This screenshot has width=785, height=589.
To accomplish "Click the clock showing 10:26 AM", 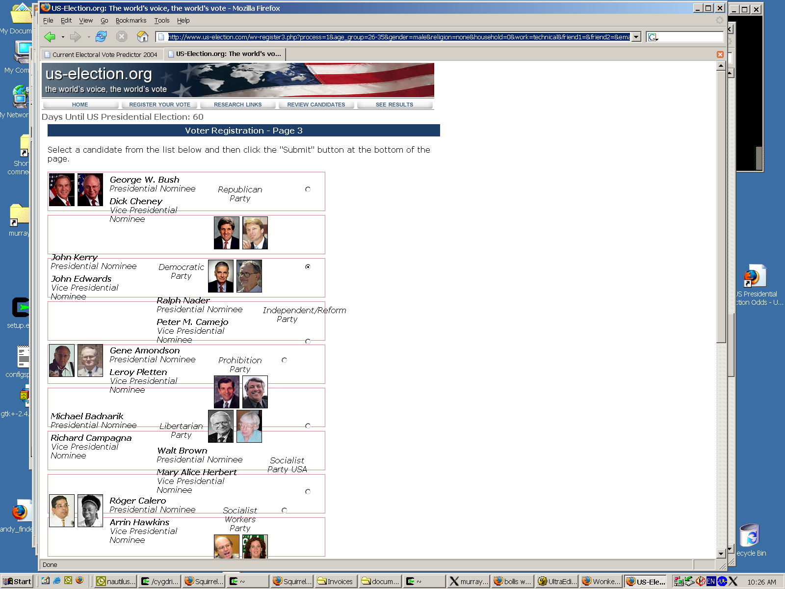I will point(761,582).
